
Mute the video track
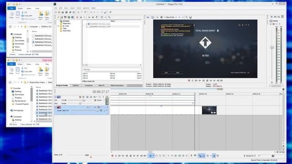coord(104,107)
